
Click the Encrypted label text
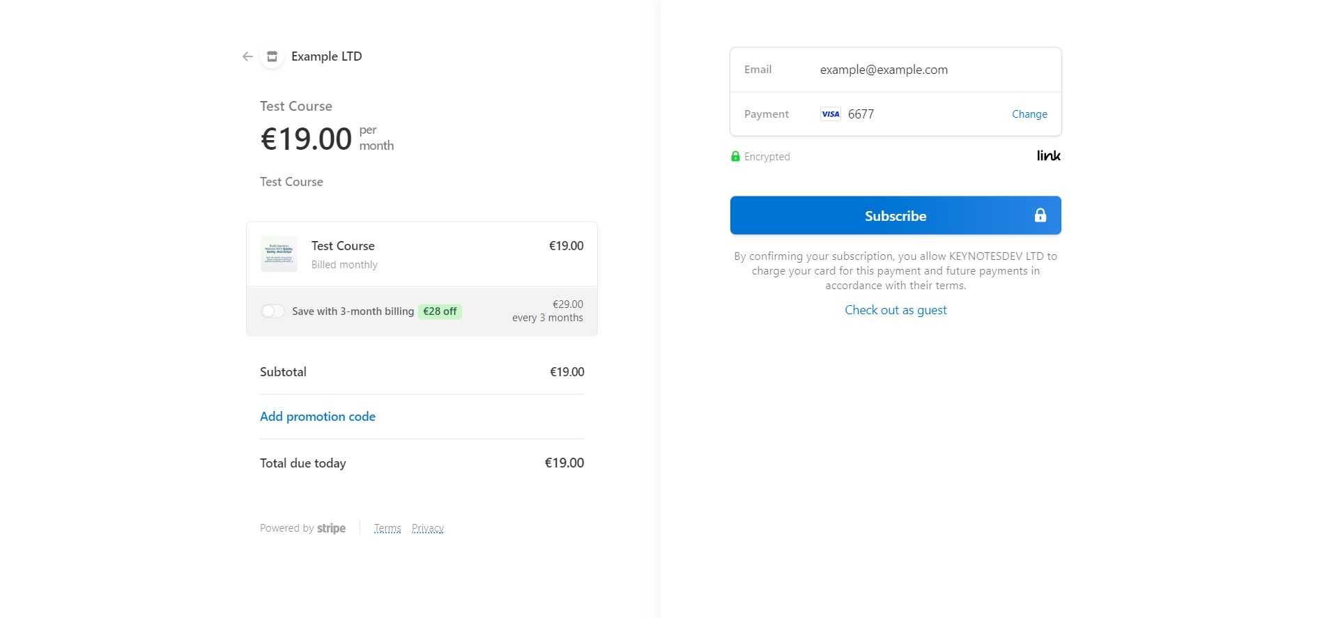pyautogui.click(x=767, y=157)
